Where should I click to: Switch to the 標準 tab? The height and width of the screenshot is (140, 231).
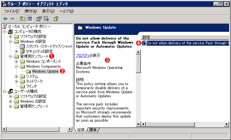click(x=93, y=130)
